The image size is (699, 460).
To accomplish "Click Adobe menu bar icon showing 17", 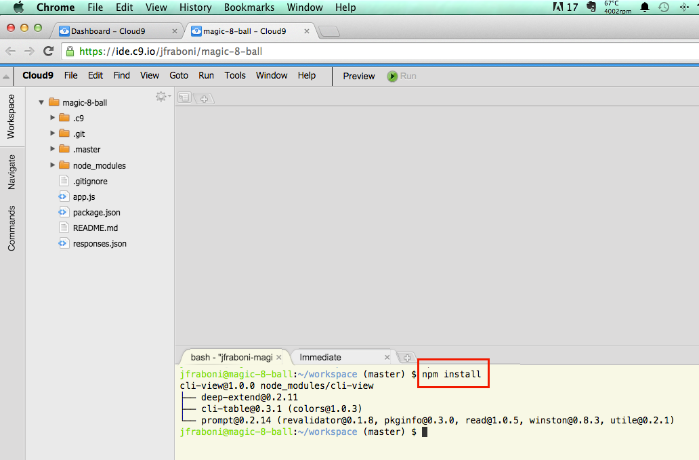I will pyautogui.click(x=566, y=7).
